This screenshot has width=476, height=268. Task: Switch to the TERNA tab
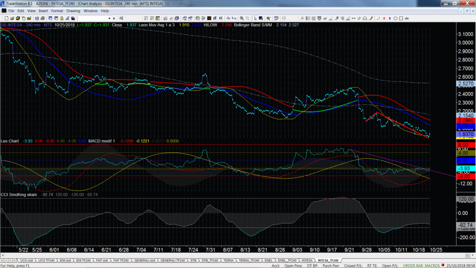coord(229,261)
